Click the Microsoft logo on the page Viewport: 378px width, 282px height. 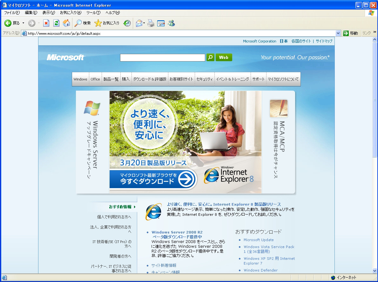click(x=65, y=57)
